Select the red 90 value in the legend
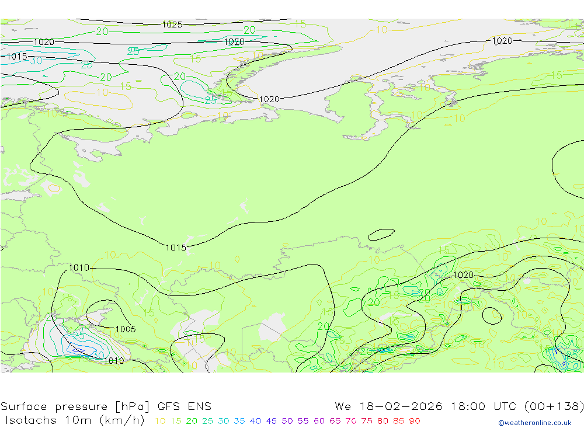 (415, 421)
